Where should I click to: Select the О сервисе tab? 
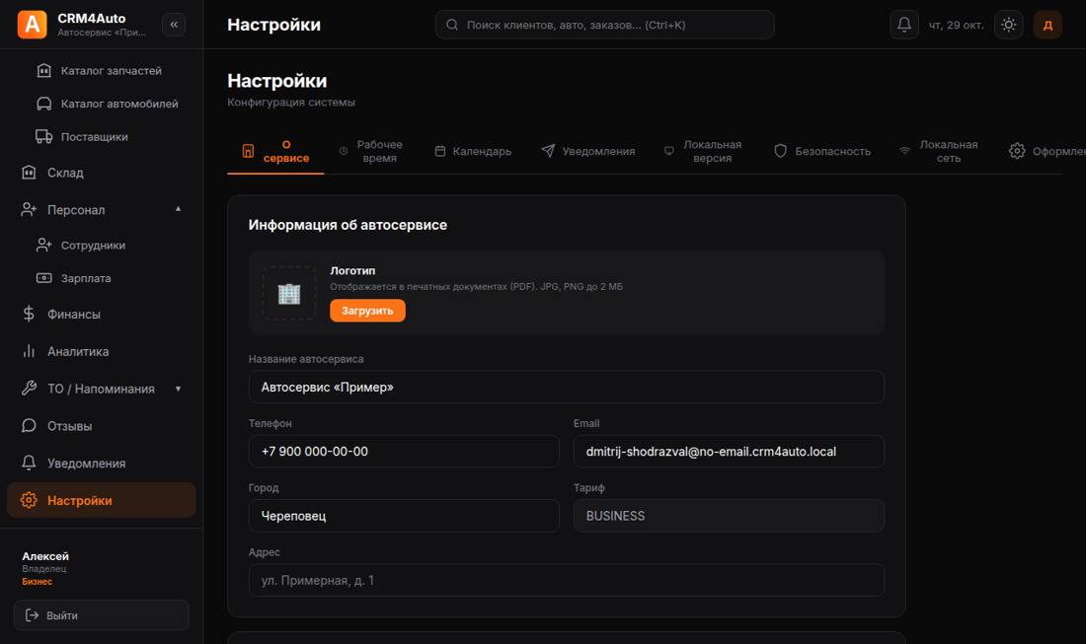click(x=275, y=151)
